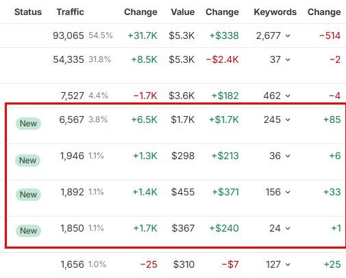Click the +31.7K traffic change value
This screenshot has width=346, height=278.
point(143,36)
